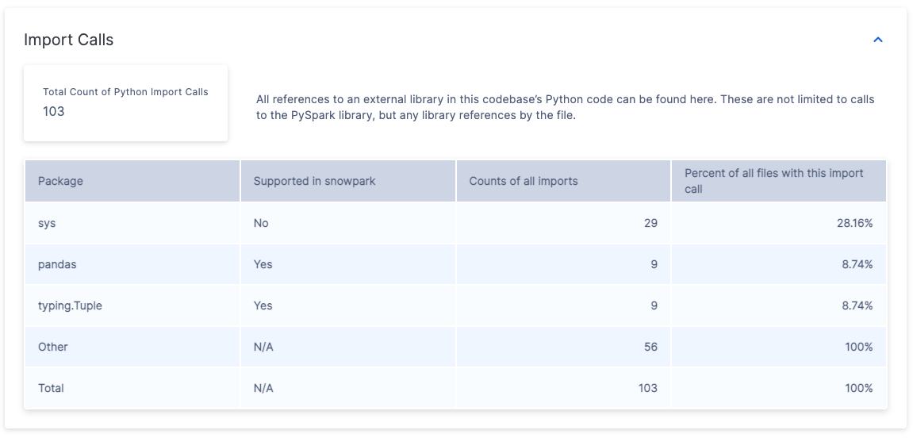Click the 'Yes' support value for pandas

point(263,264)
